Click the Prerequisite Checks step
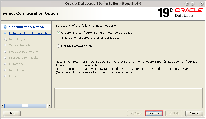 24,58
